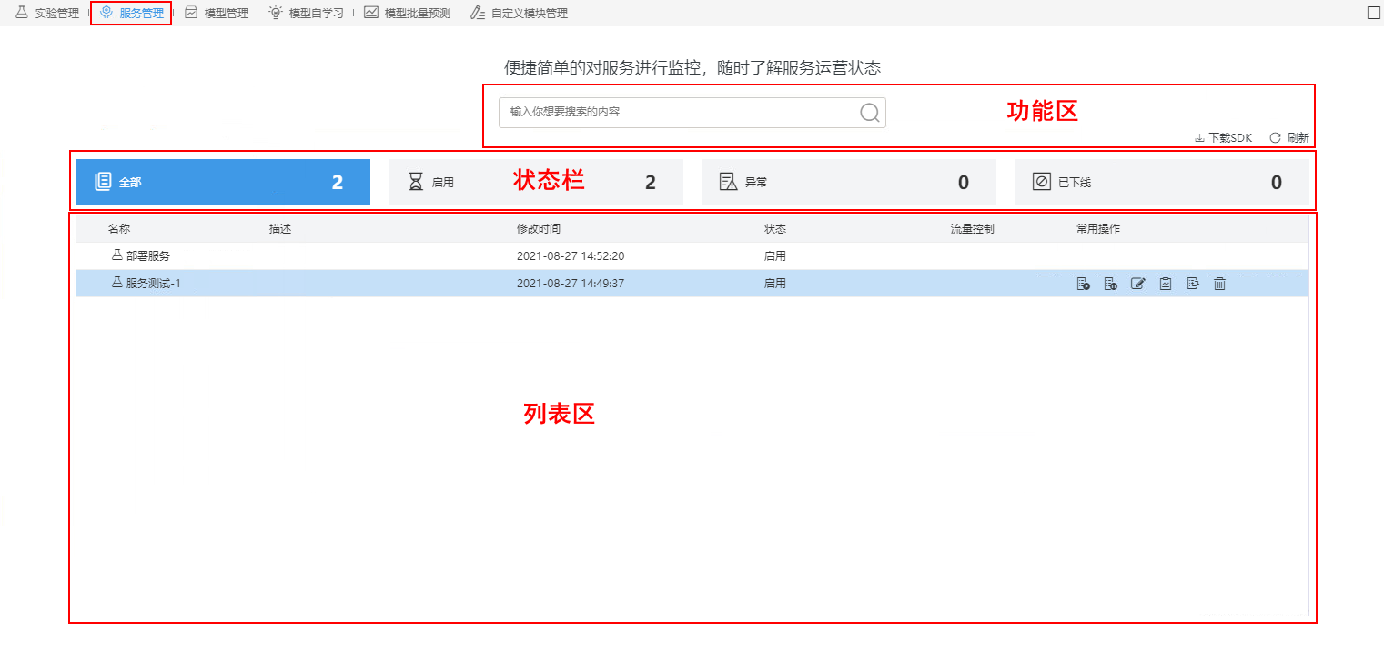Select the 模型批量预测 tab
This screenshot has width=1384, height=651.
(407, 14)
